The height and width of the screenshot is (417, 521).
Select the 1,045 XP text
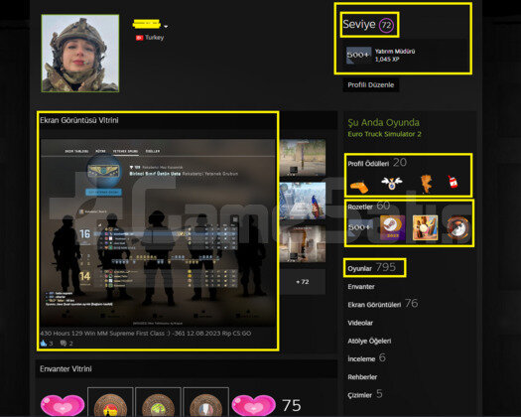387,60
